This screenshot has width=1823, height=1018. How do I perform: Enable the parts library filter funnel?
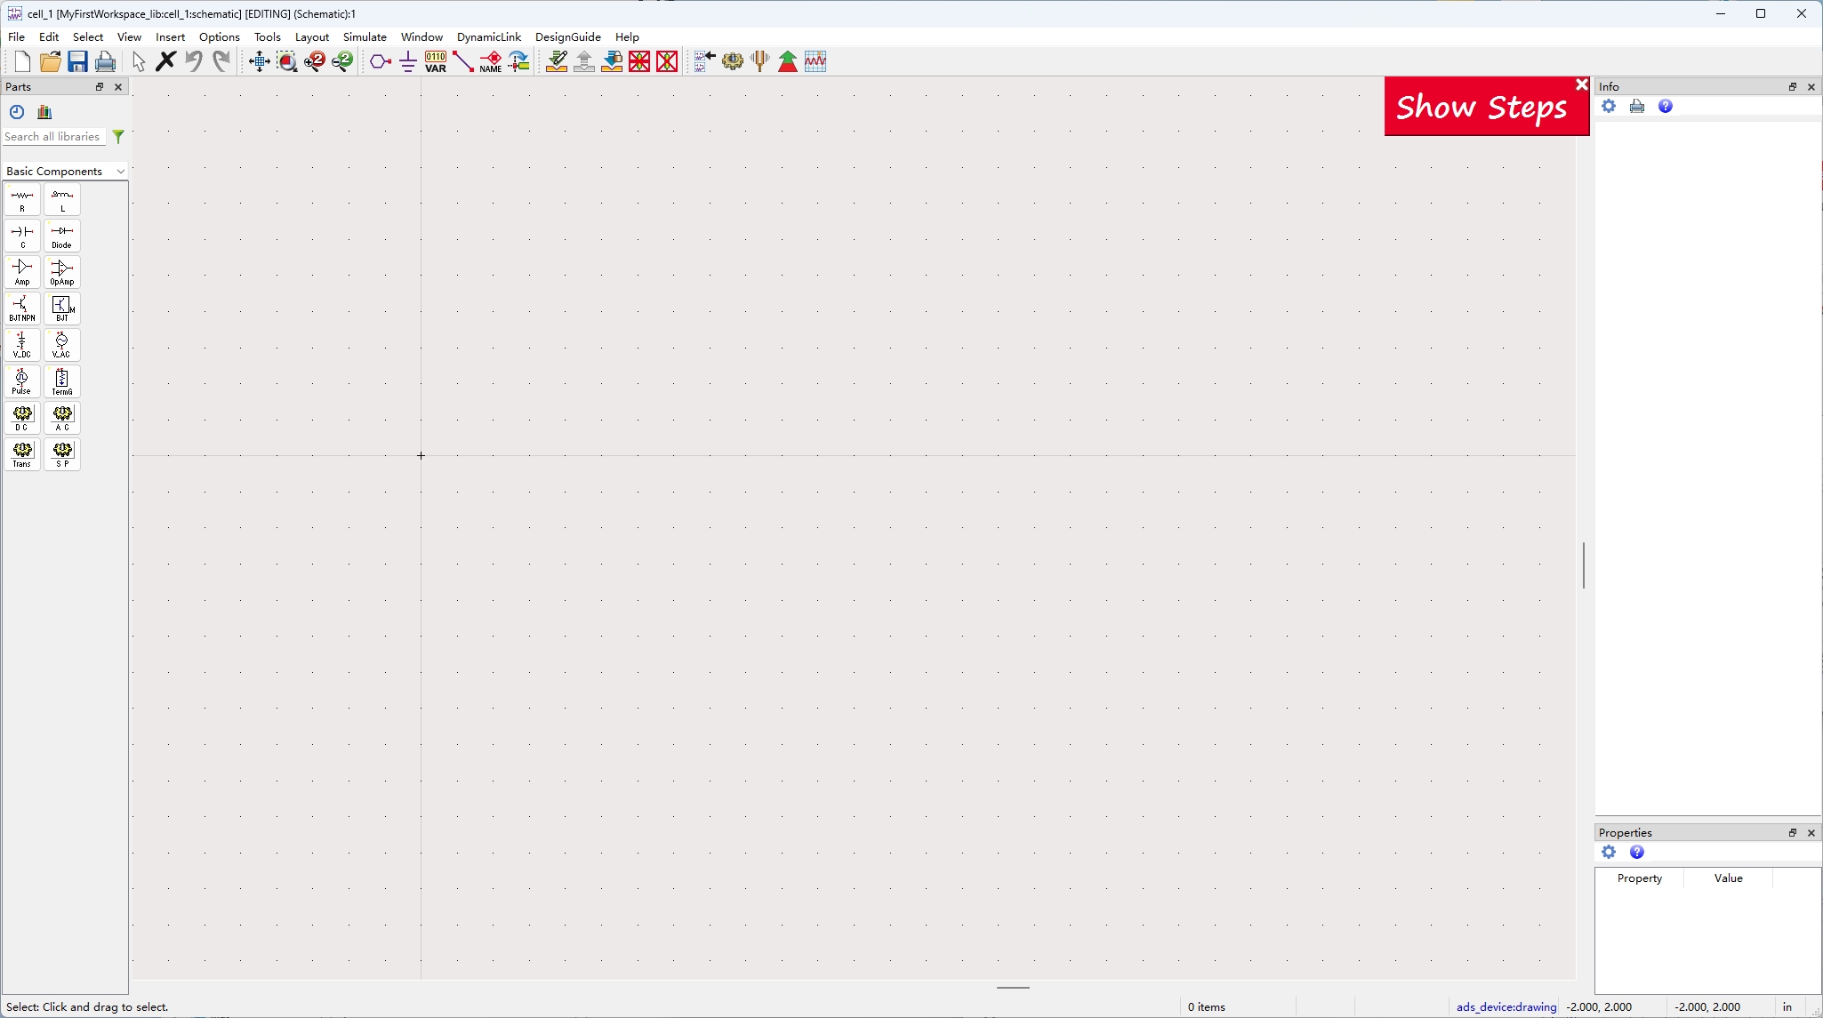[118, 136]
